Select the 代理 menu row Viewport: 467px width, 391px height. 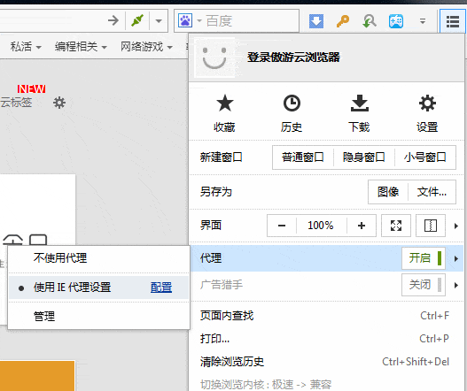(x=326, y=258)
